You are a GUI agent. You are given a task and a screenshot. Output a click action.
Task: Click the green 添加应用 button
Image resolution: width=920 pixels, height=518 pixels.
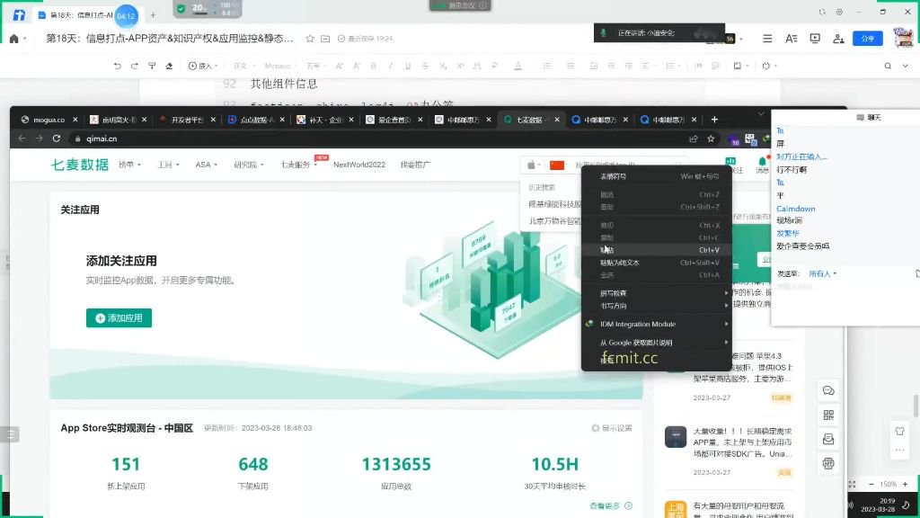[119, 317]
